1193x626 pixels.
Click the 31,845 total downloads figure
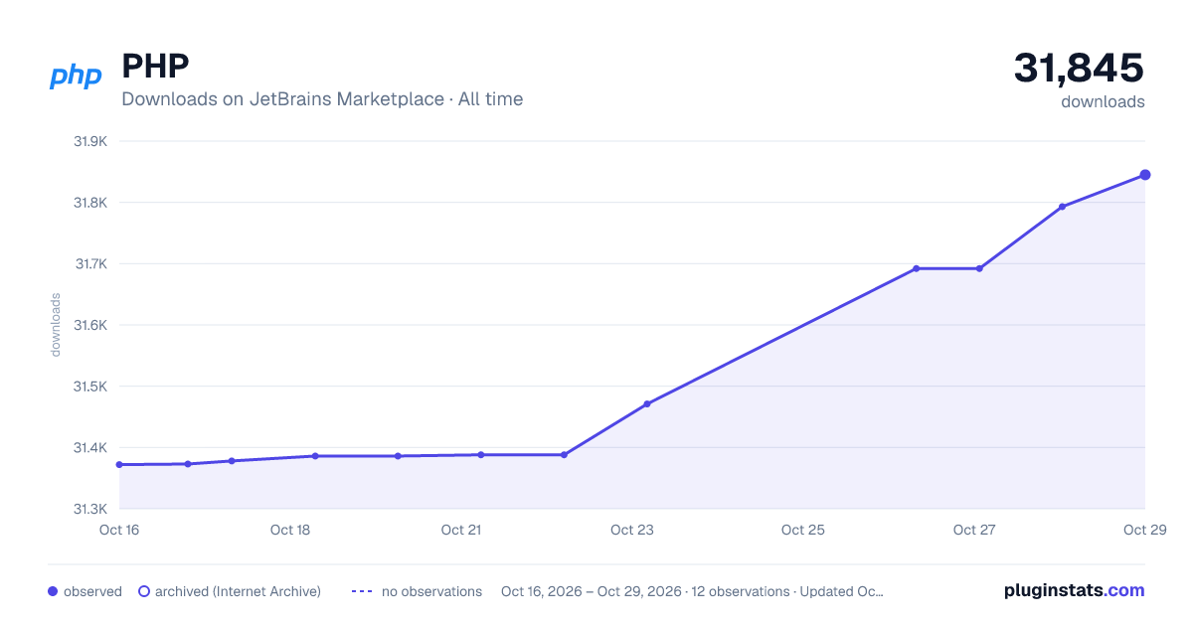pos(1079,68)
